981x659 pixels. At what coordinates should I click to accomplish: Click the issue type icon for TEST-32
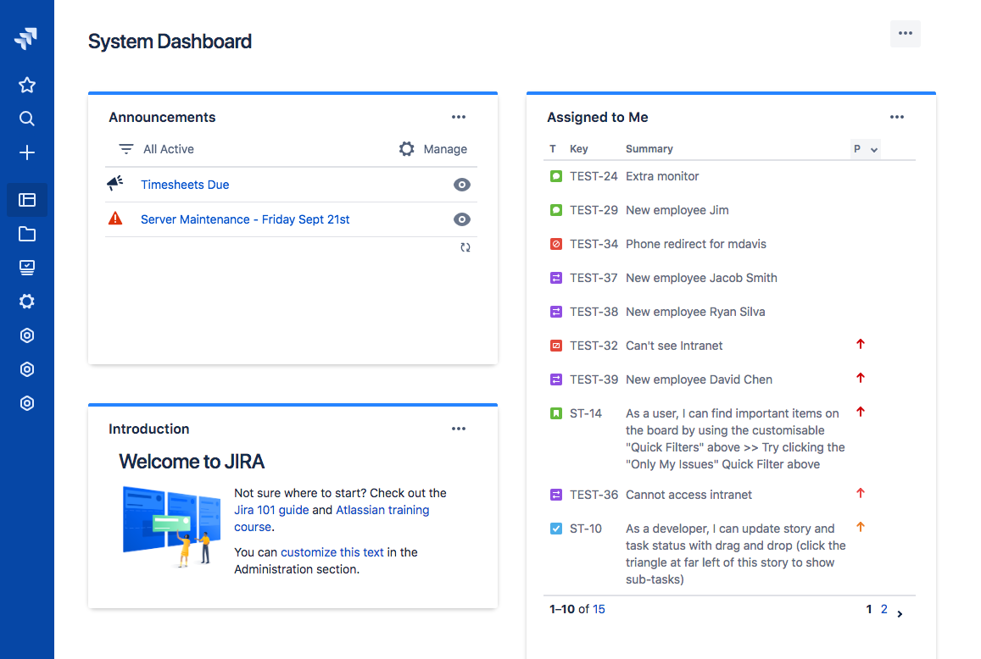(x=555, y=346)
